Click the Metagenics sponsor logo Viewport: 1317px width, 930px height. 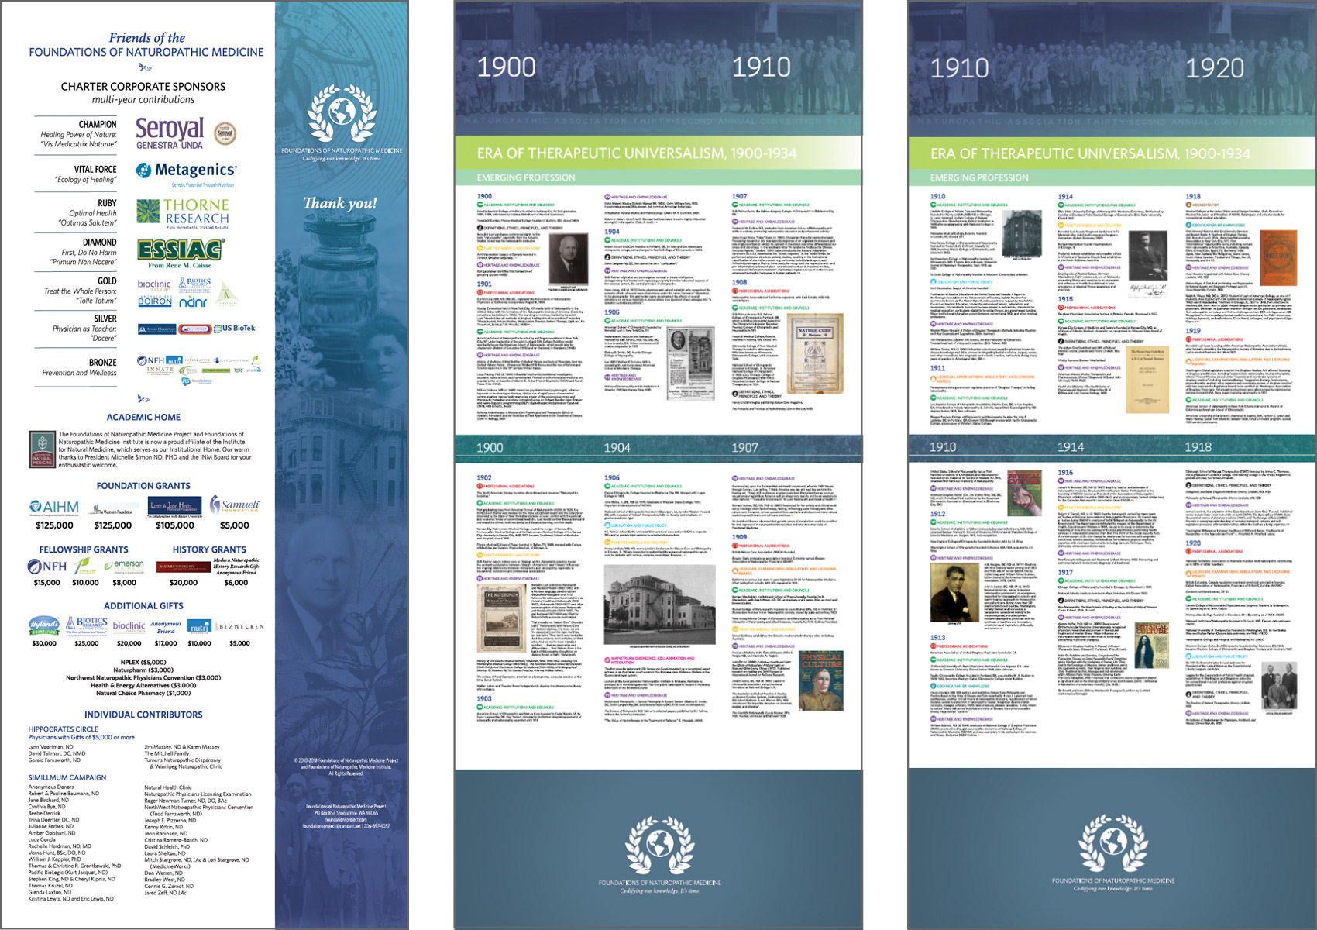pos(186,174)
